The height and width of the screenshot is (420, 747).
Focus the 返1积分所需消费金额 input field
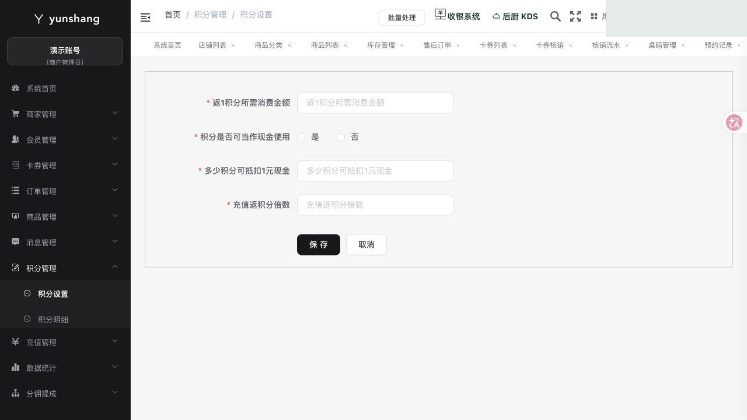(375, 103)
